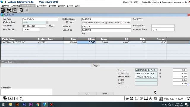Viewport: 190px width, 107px height.
Task: Toggle the (-) sign next to Unloading
Action: coord(160,73)
